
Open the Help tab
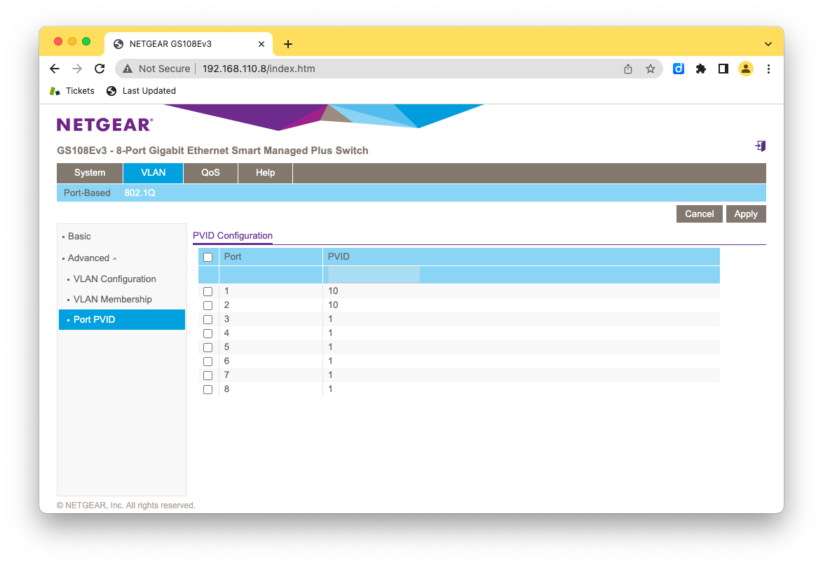(x=265, y=173)
